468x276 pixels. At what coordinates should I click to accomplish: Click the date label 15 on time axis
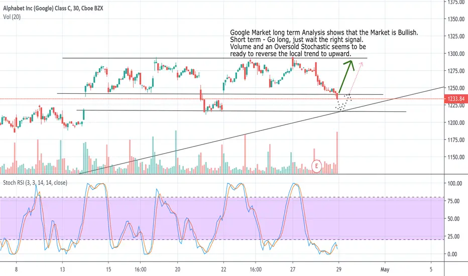(108, 269)
